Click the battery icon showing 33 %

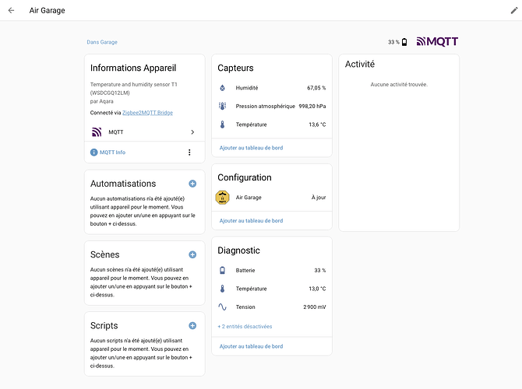click(x=403, y=42)
